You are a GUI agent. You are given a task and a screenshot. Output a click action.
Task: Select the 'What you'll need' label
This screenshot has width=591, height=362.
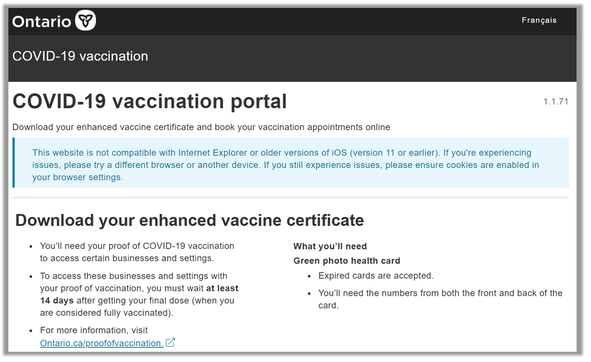[330, 246]
